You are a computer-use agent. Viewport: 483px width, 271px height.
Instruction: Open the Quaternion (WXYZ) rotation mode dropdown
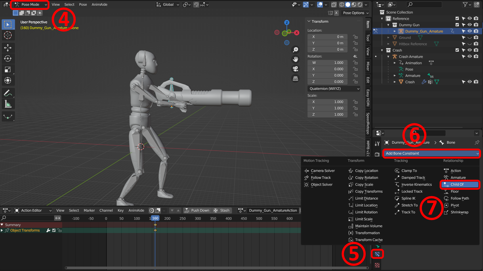(x=334, y=89)
